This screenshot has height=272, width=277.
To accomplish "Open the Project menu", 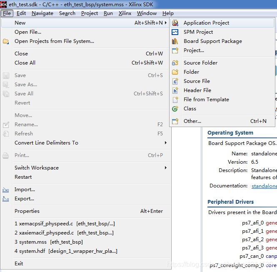I will (90, 13).
